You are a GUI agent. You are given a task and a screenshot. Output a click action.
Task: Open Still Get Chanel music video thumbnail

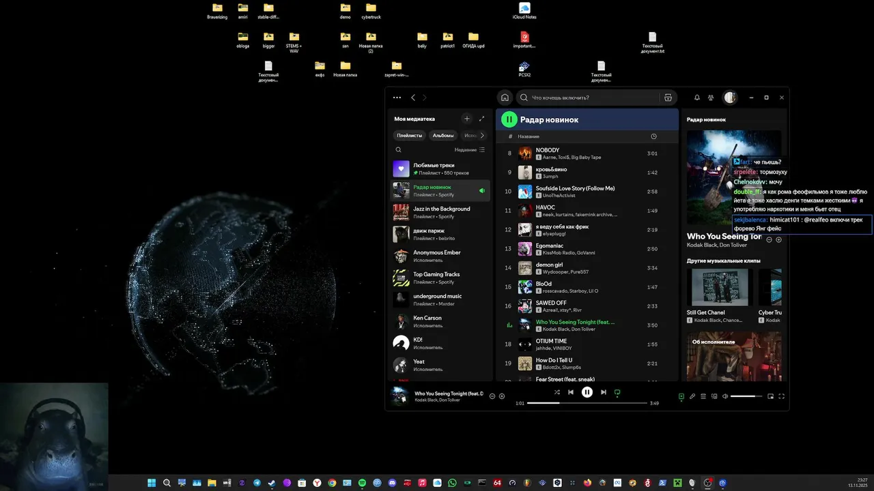719,287
